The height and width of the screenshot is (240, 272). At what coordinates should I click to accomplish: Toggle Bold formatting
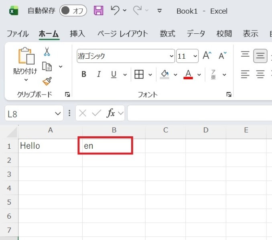[x=84, y=74]
